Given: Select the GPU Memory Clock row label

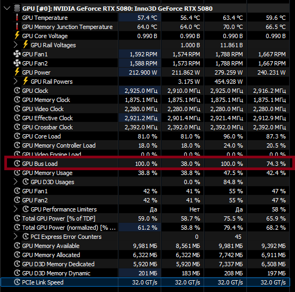Looking at the screenshot, I should pos(46,100).
